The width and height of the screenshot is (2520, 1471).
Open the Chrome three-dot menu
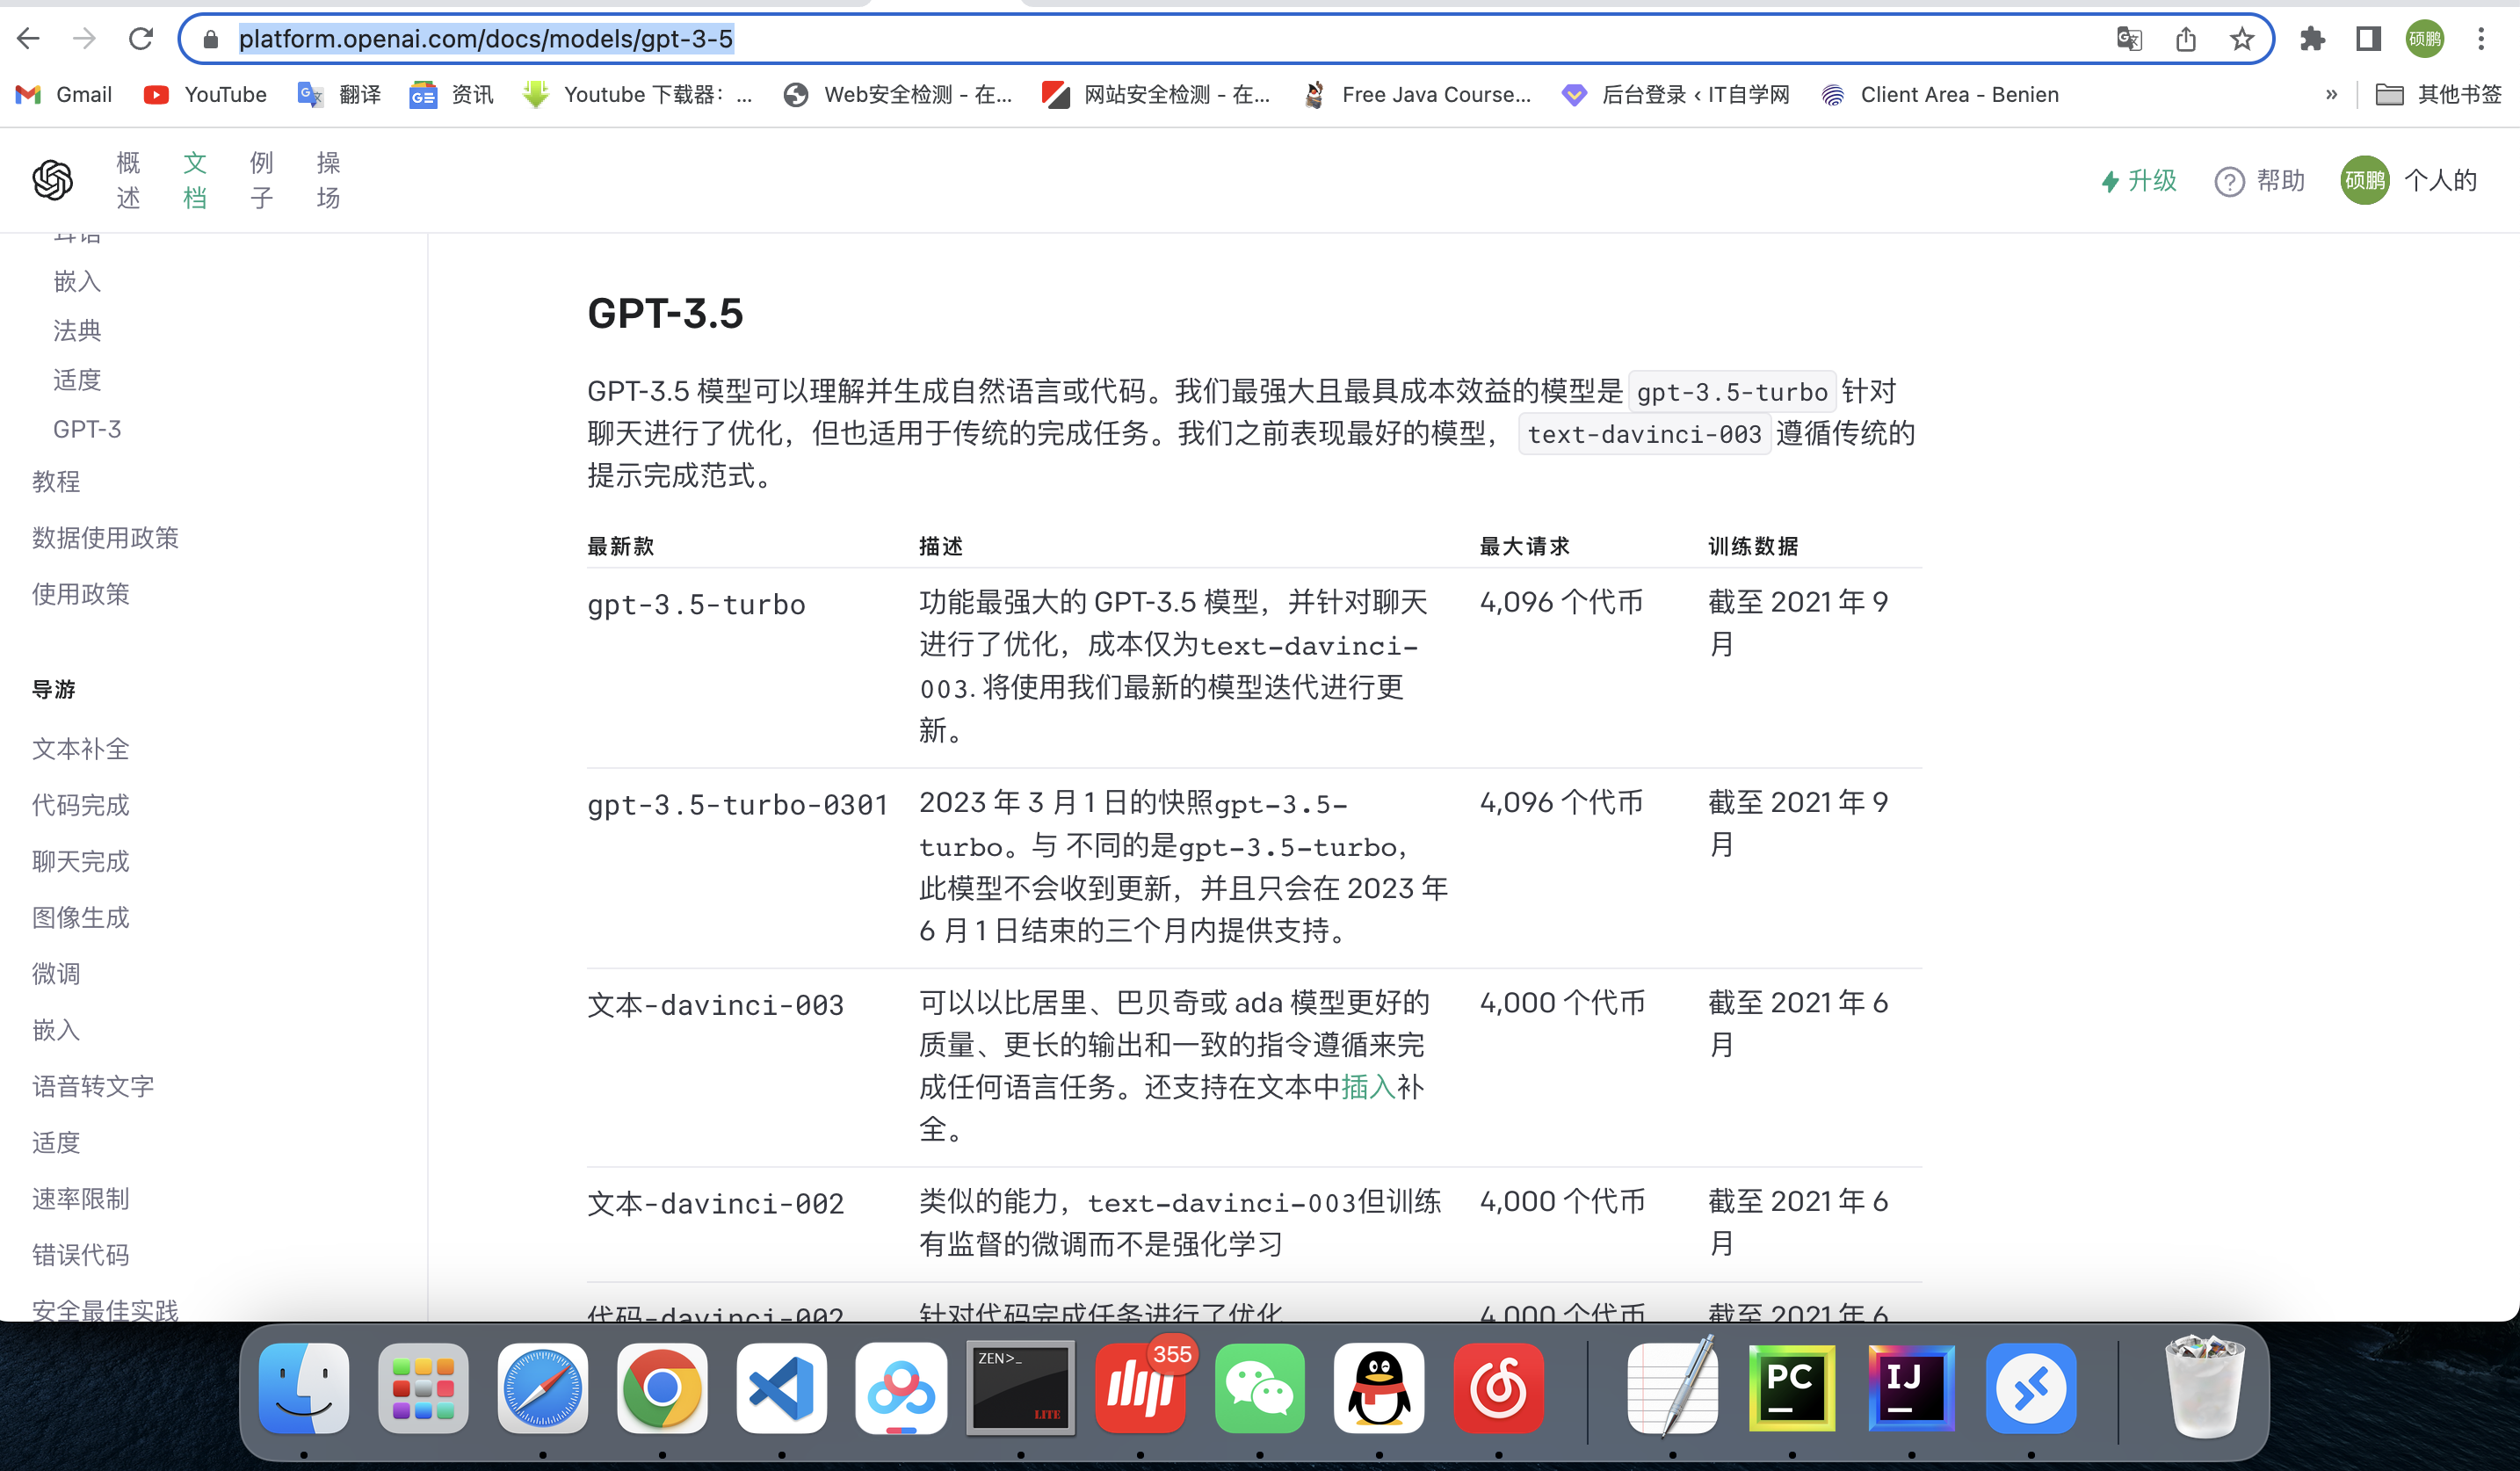[2481, 39]
